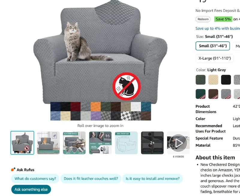Open the 2+ more images thumbnail
The width and height of the screenshot is (240, 196).
[152, 143]
